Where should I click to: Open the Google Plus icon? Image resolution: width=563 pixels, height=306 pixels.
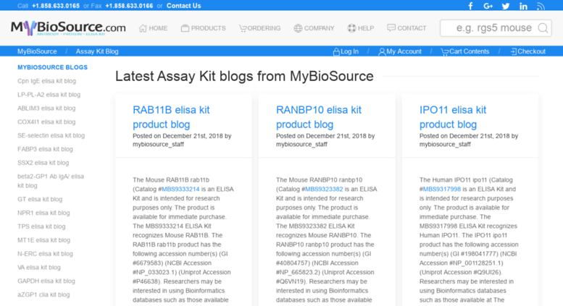pyautogui.click(x=488, y=6)
